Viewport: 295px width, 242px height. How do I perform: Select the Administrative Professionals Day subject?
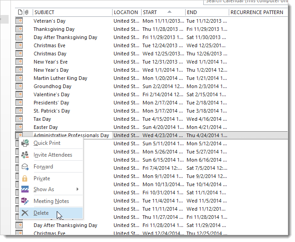coord(71,135)
